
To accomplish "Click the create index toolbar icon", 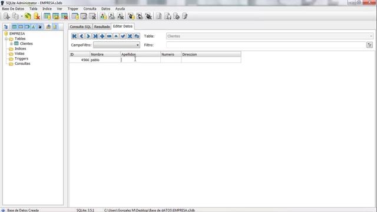I will coord(75,16).
